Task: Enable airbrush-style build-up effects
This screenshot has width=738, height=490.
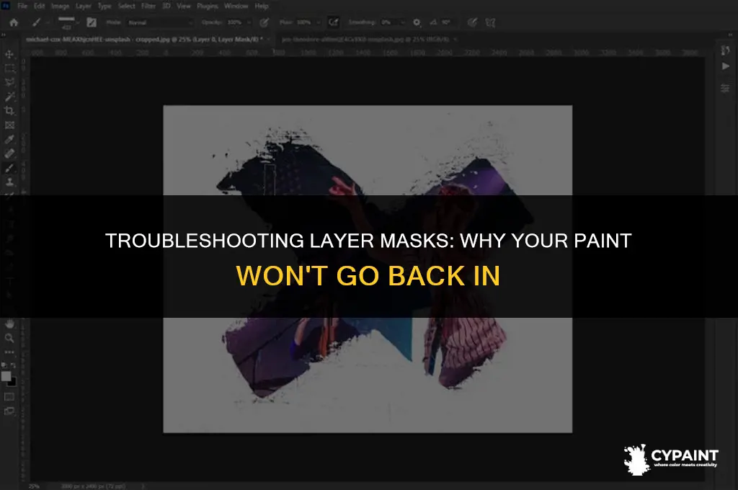Action: point(333,22)
